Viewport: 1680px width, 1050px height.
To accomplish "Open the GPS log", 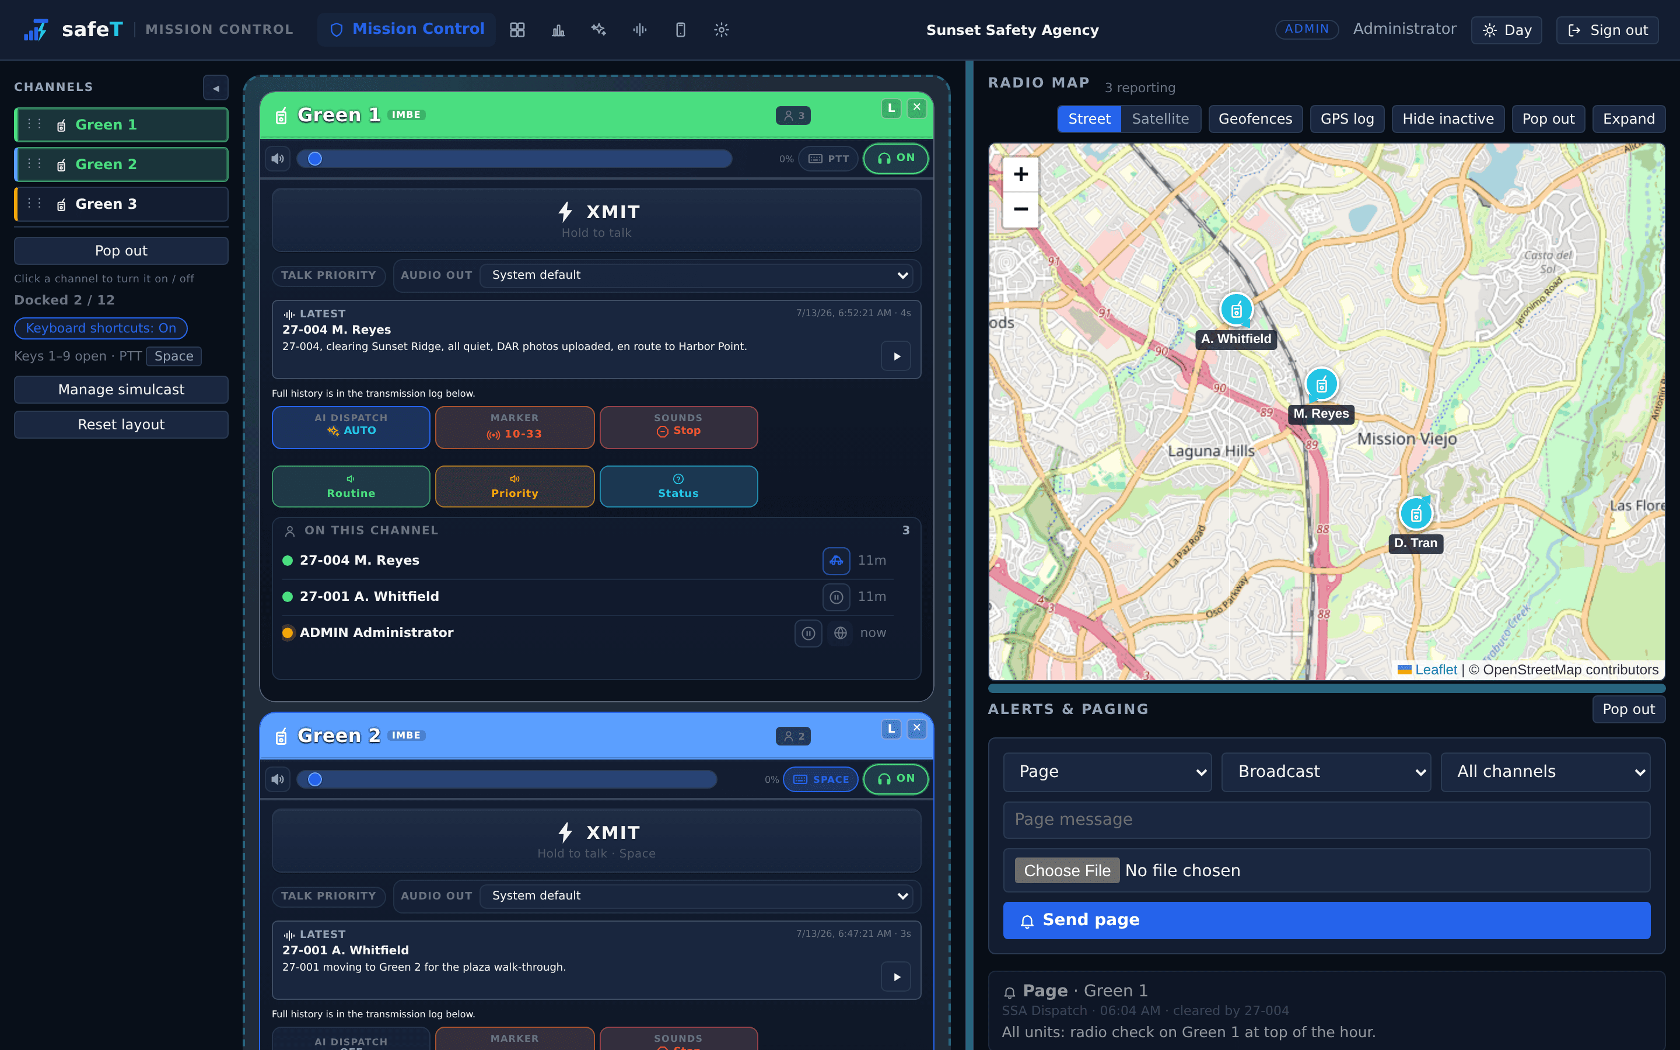I will tap(1347, 119).
